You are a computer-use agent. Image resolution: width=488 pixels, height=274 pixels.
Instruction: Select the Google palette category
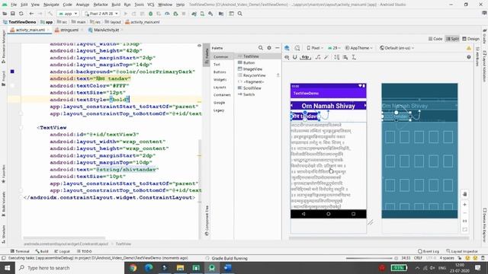tap(219, 103)
